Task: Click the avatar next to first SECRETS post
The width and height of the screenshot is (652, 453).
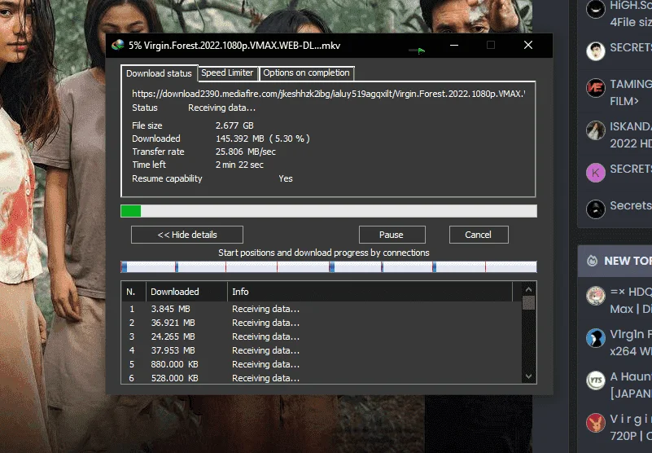Action: pos(596,51)
